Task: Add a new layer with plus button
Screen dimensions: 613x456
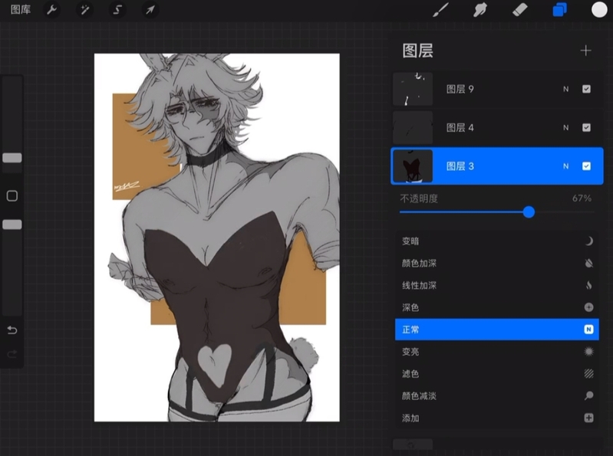Action: tap(585, 51)
